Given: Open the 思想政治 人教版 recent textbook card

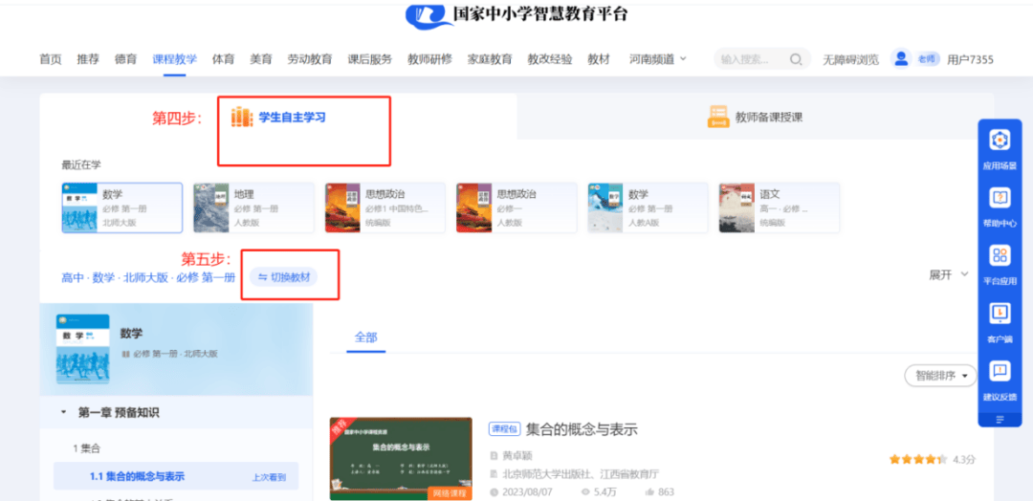Looking at the screenshot, I should click(516, 208).
